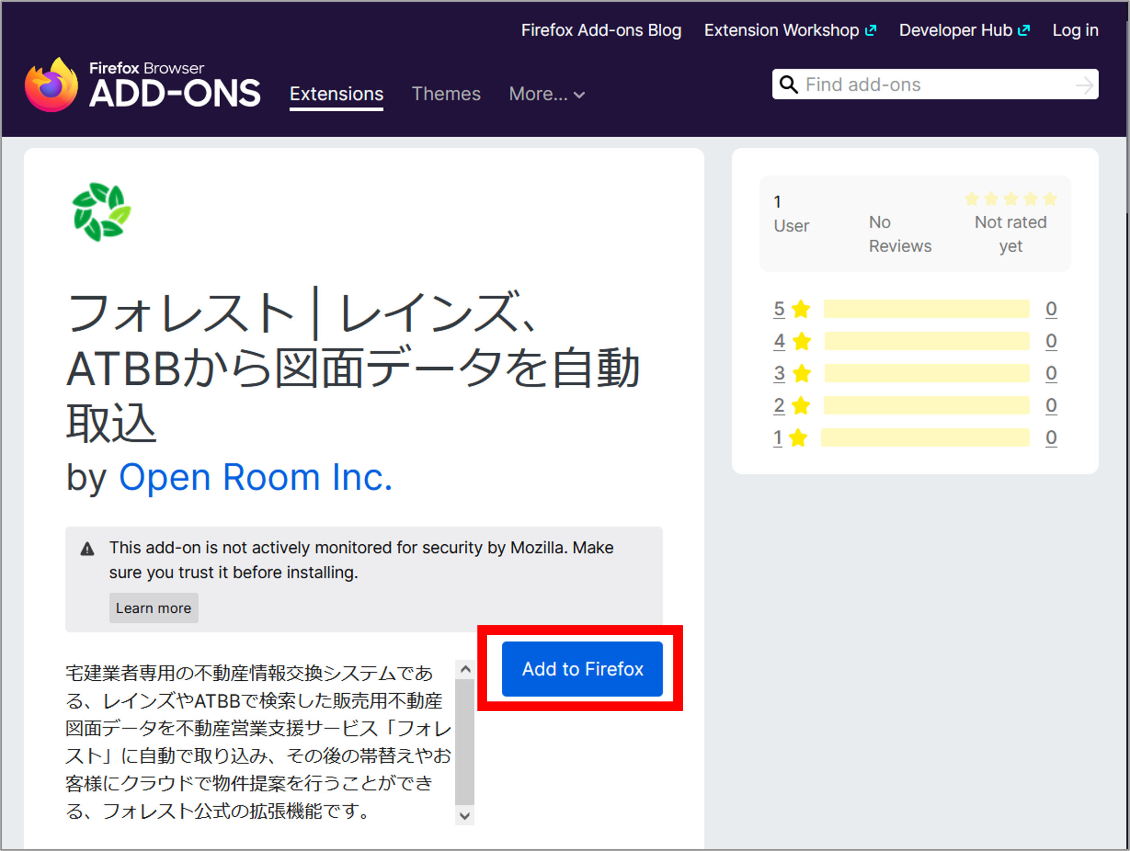Image resolution: width=1130 pixels, height=851 pixels.
Task: Click the 3-star count of 0
Action: coord(1051,373)
